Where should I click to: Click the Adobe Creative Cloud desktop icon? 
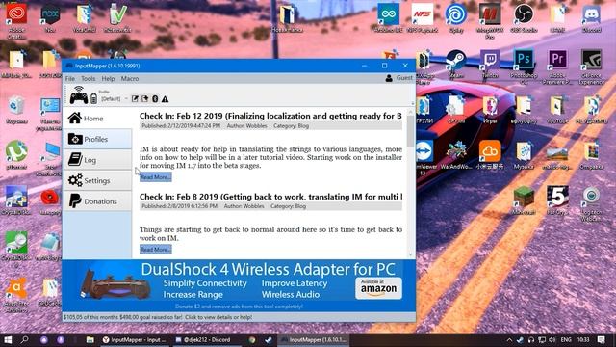(16, 20)
